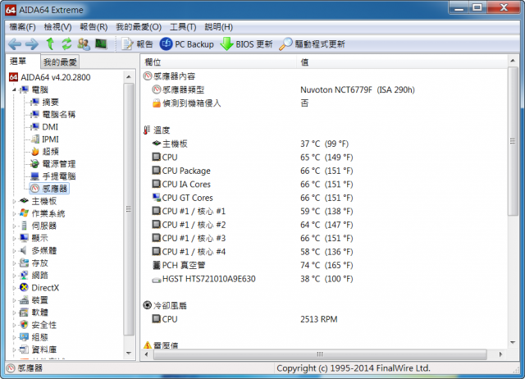Expand the 主機板 tree node
525x379 pixels.
click(14, 201)
